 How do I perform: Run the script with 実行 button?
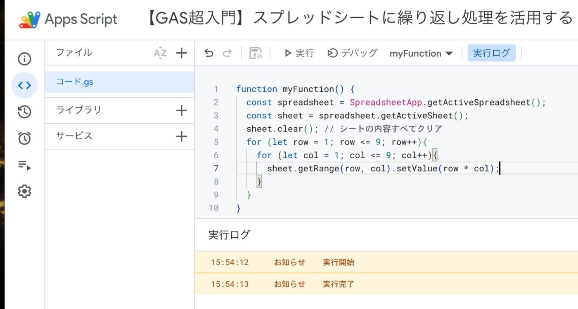click(x=299, y=53)
